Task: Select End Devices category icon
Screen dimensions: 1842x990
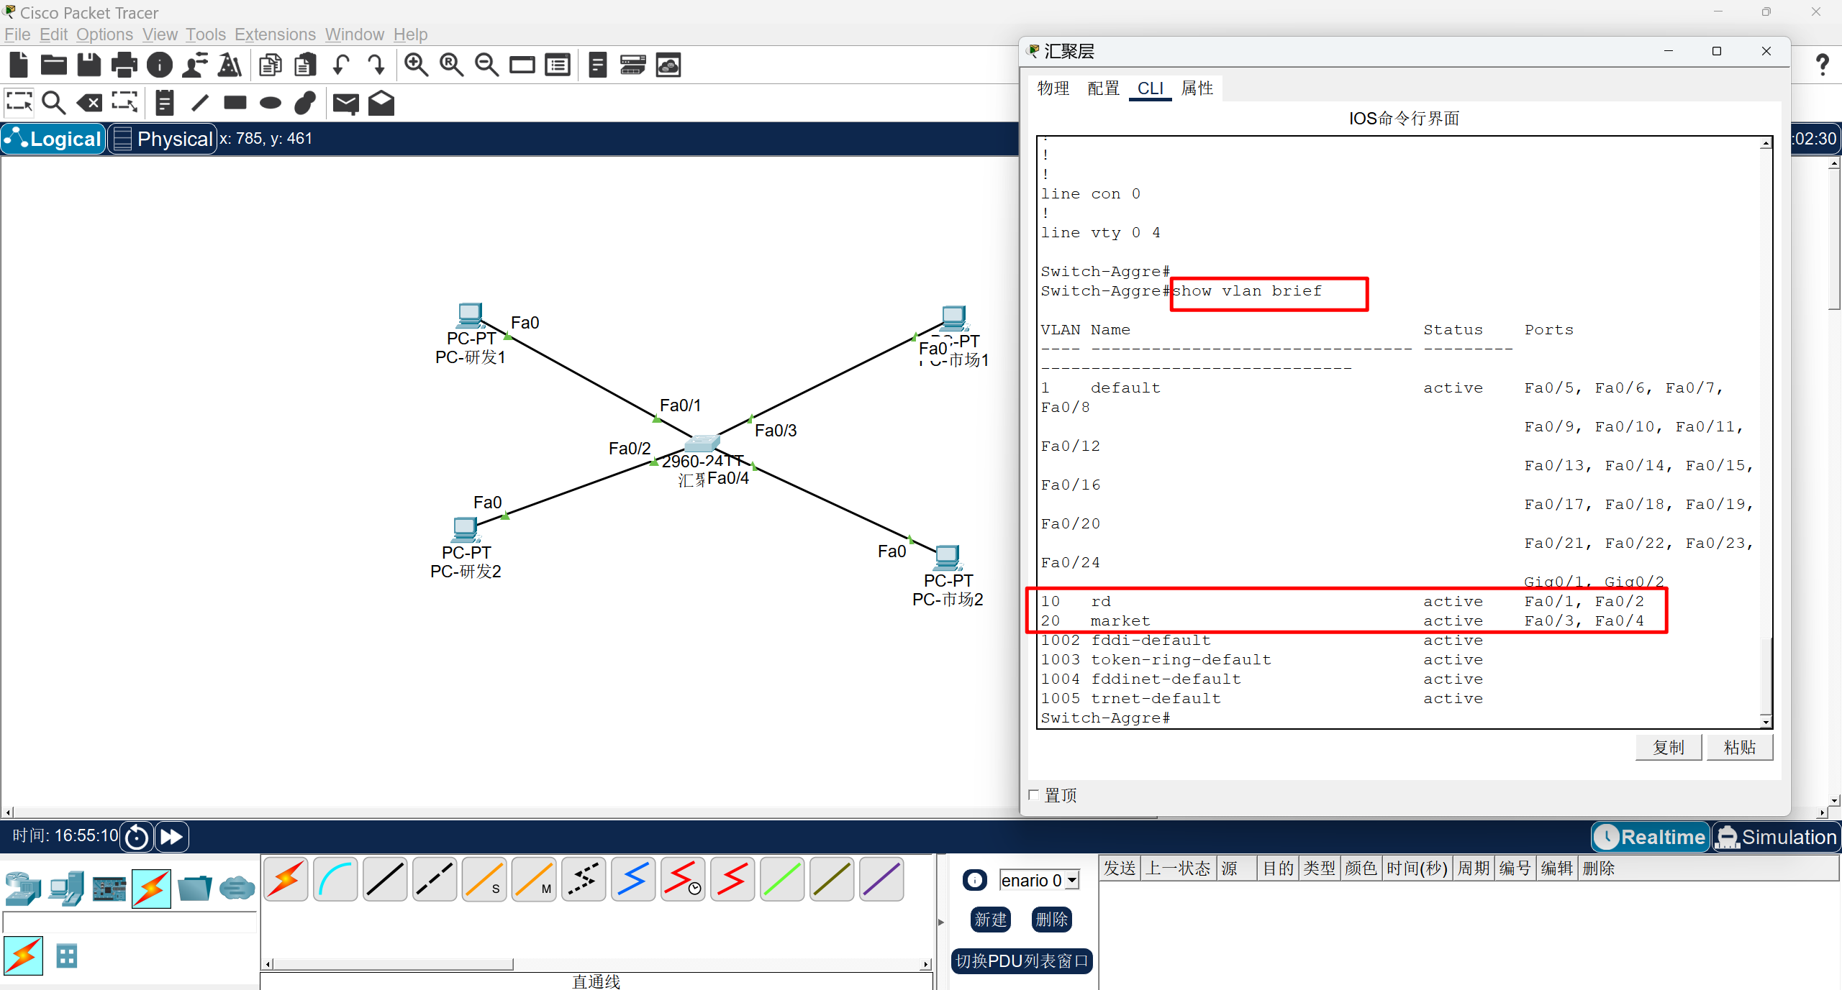Action: pos(66,889)
